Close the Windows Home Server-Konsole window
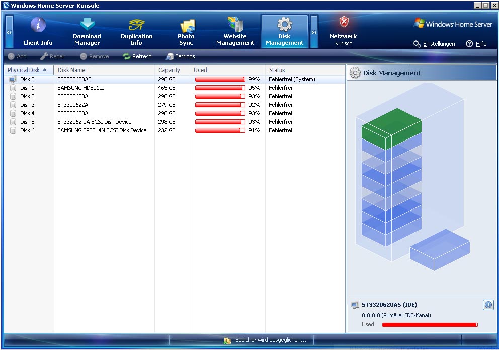 [493, 6]
